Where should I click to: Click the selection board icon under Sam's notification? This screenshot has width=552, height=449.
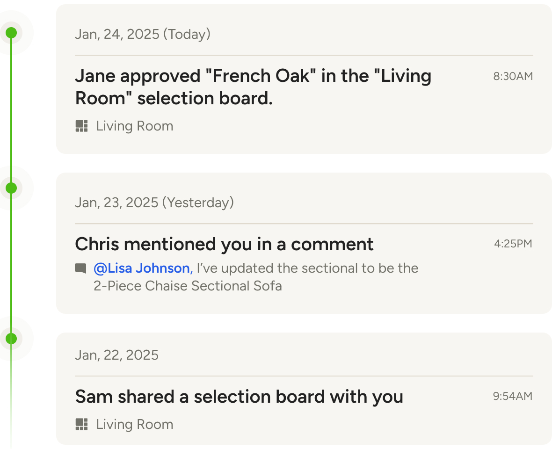(x=82, y=424)
